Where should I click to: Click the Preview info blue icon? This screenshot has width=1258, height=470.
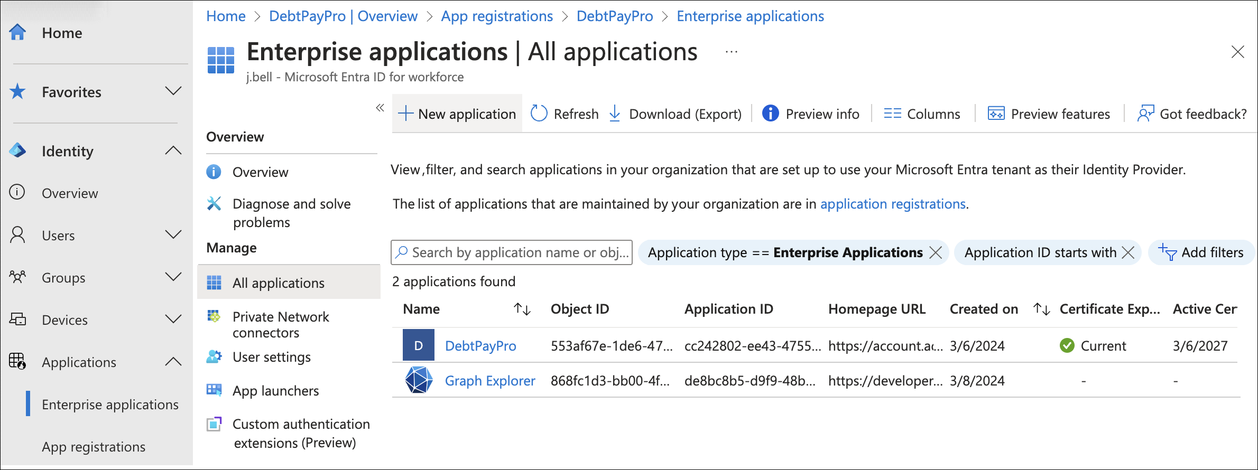tap(771, 113)
